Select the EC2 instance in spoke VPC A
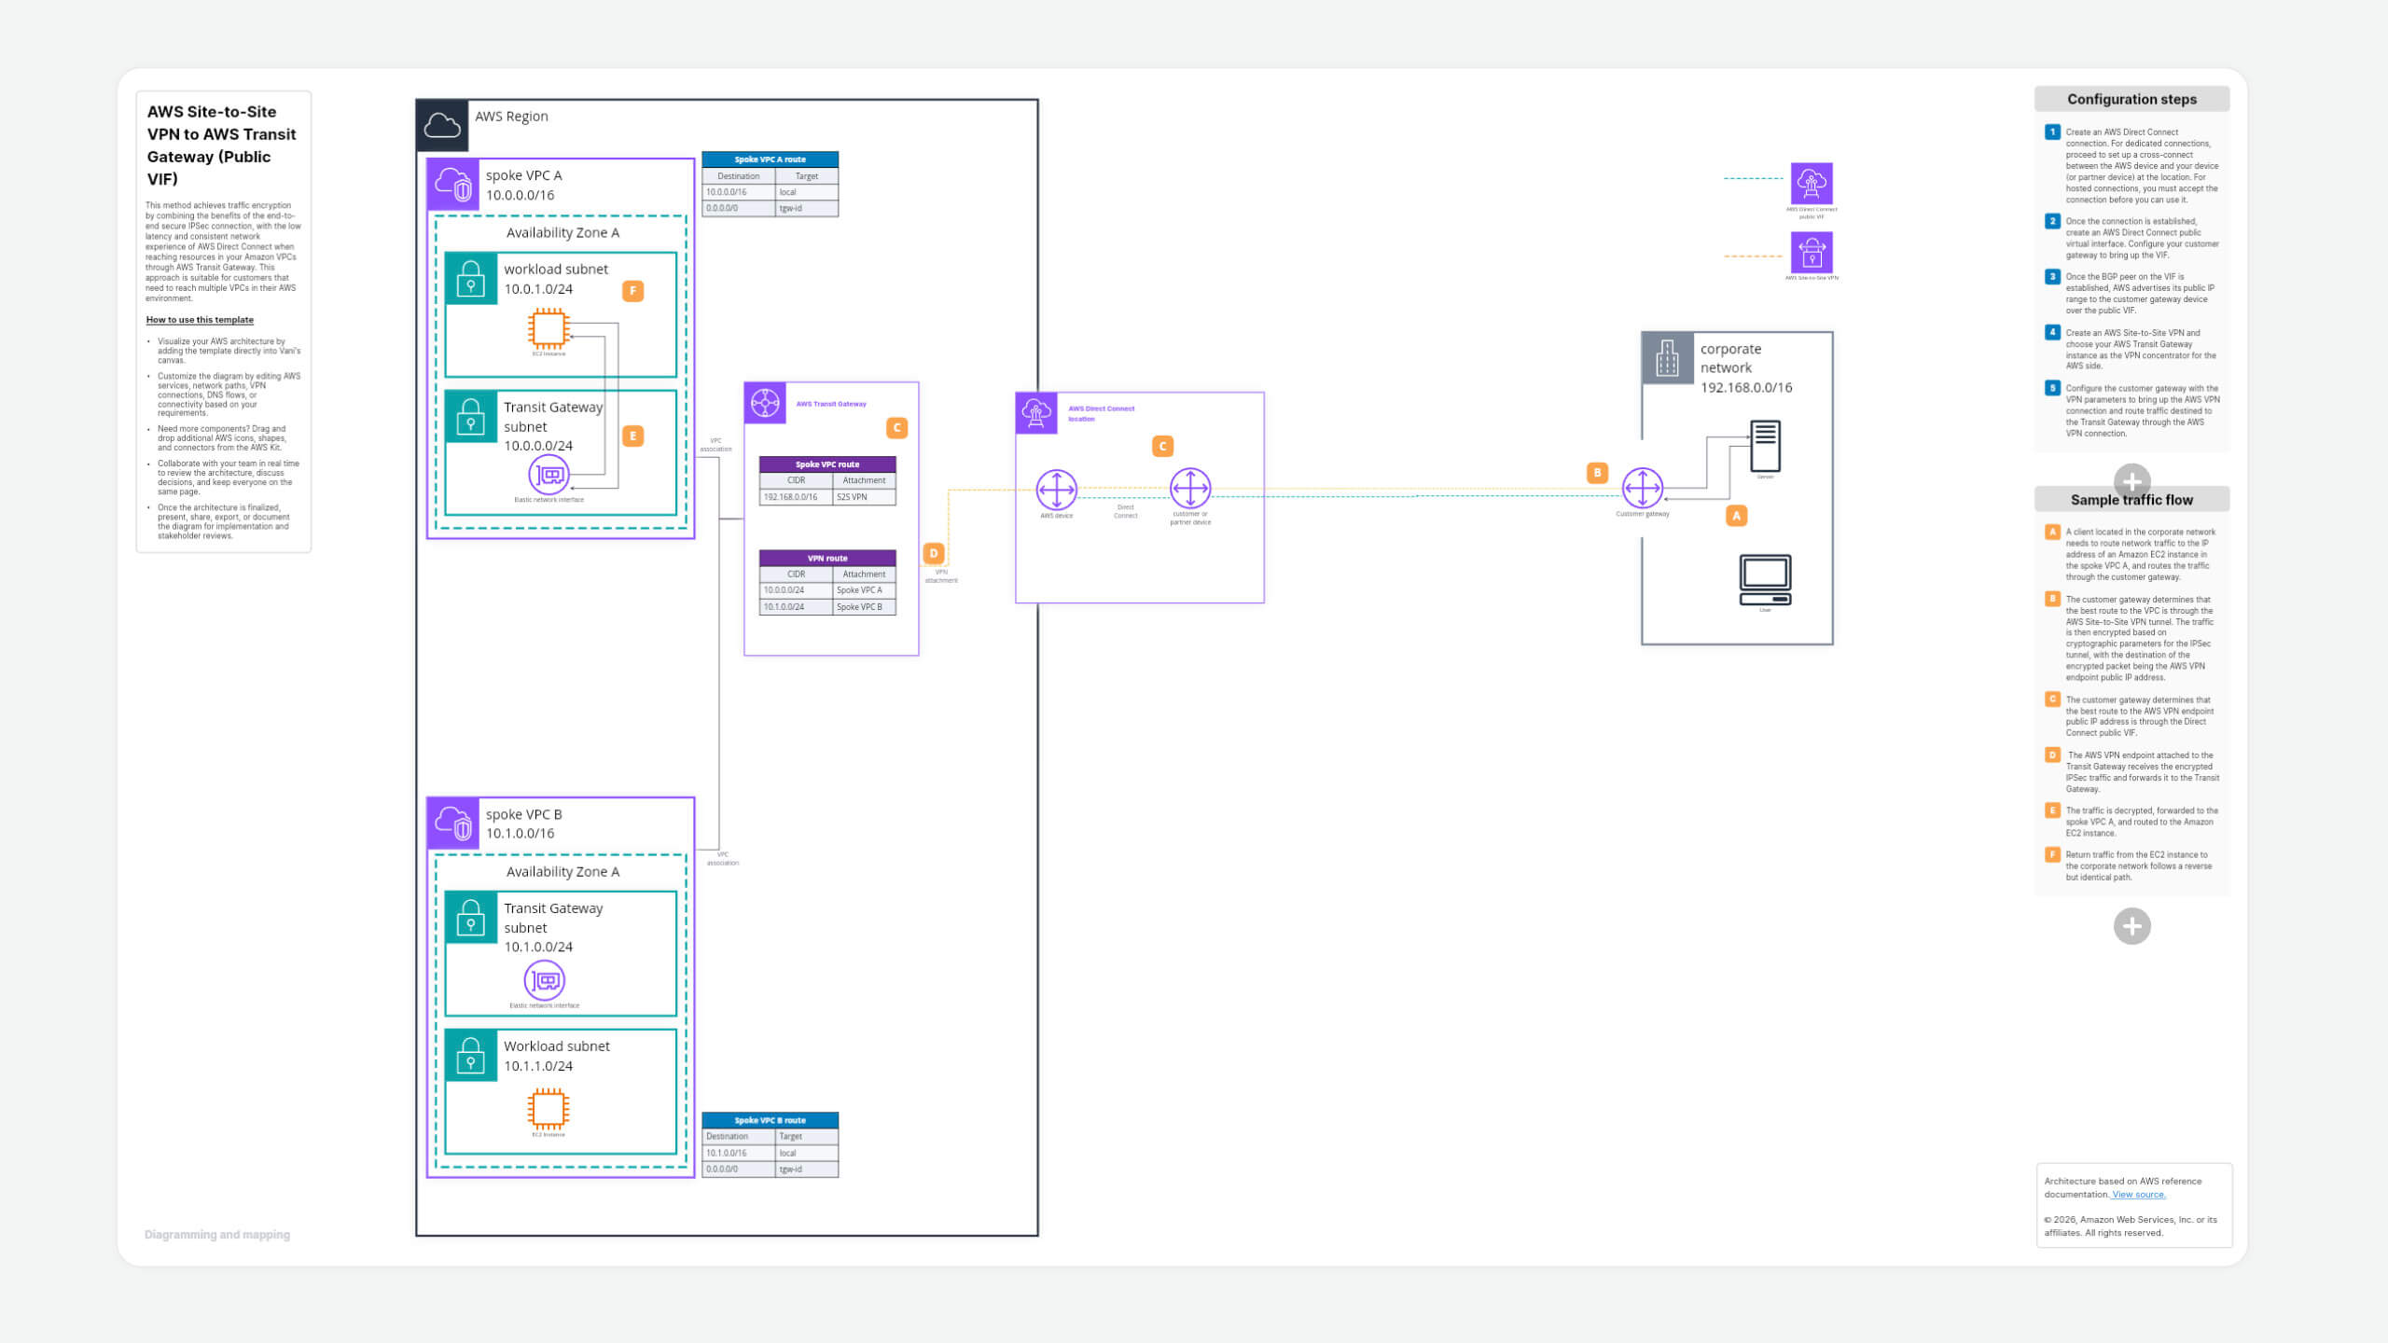The height and width of the screenshot is (1343, 2388). click(548, 329)
